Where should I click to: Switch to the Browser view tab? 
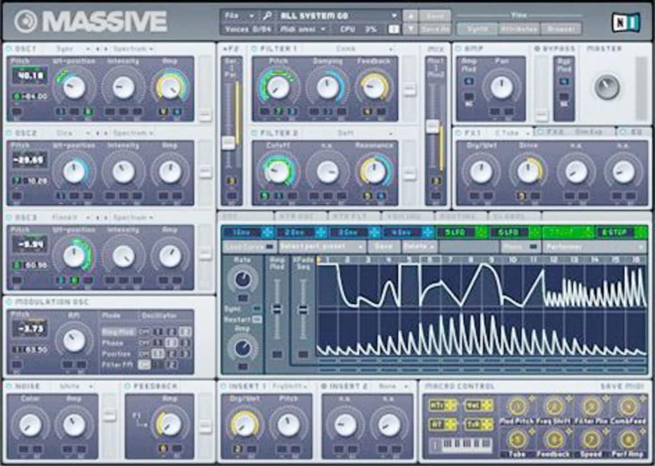(x=560, y=29)
